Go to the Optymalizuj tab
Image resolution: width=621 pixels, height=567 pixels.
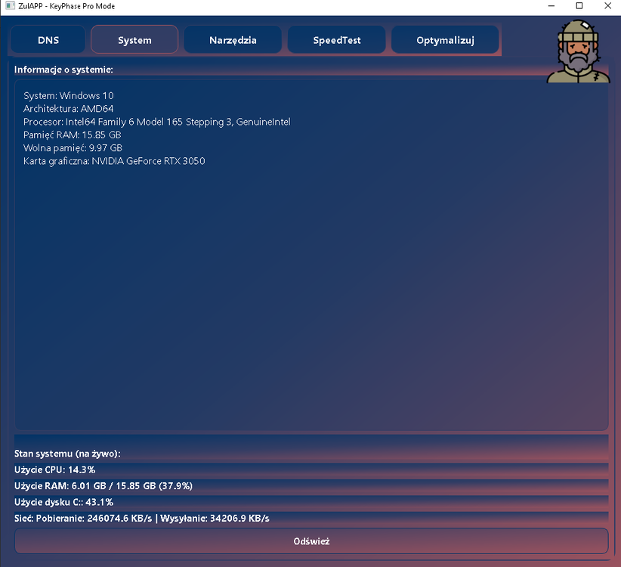pyautogui.click(x=445, y=39)
